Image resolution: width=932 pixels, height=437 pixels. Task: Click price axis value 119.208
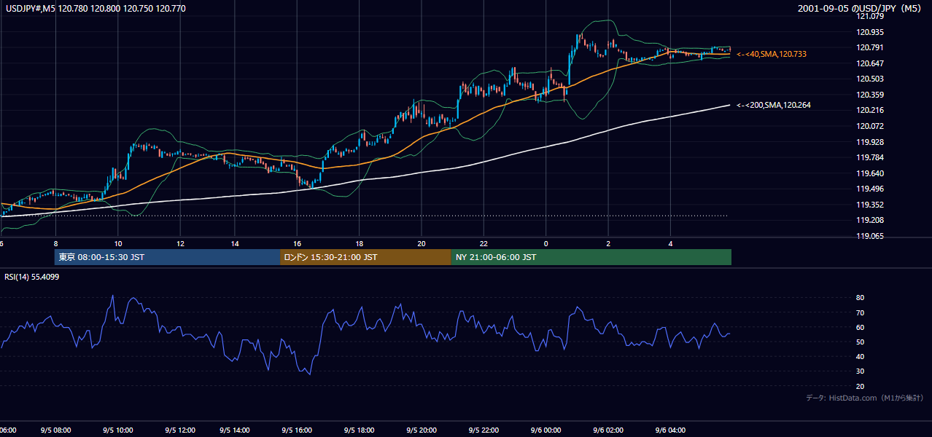click(x=871, y=220)
